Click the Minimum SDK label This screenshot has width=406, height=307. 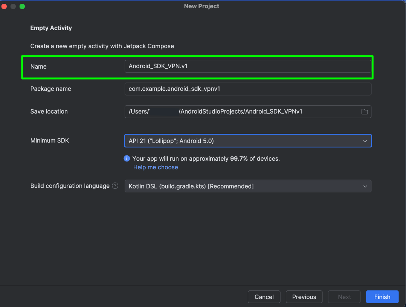[x=50, y=141]
